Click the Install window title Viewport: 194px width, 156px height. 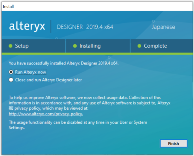coord(8,7)
